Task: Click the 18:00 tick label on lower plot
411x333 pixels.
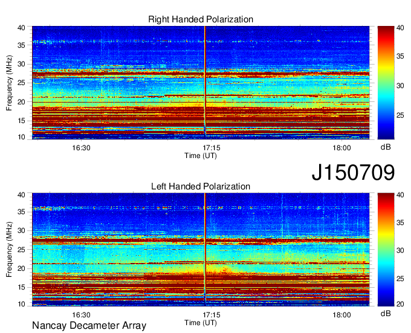Action: (x=342, y=315)
